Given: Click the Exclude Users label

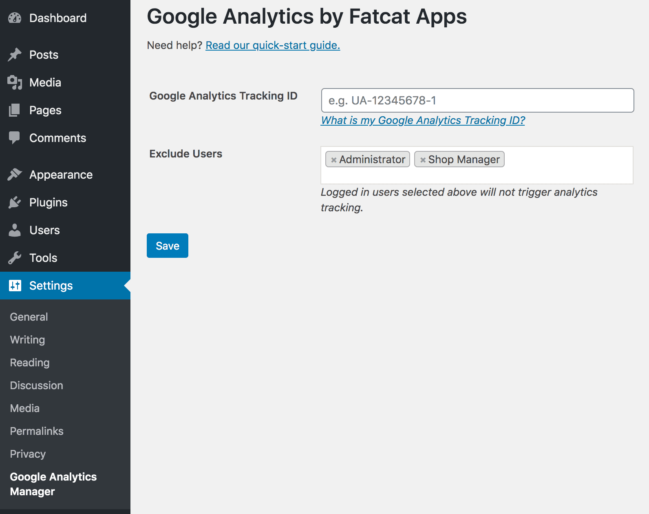Looking at the screenshot, I should click(x=186, y=154).
